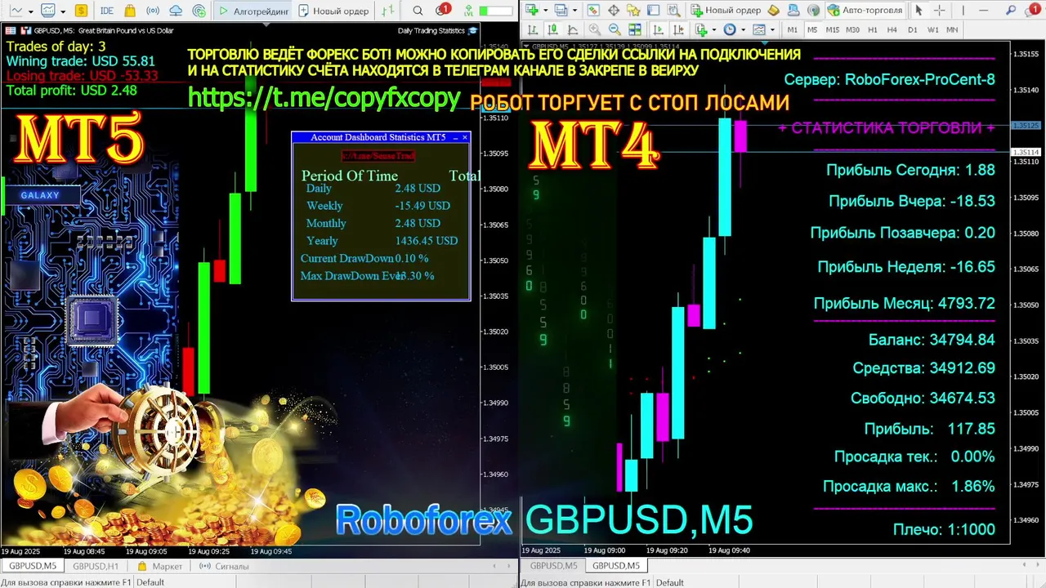Open Market Watch icon in MT4

[593, 10]
